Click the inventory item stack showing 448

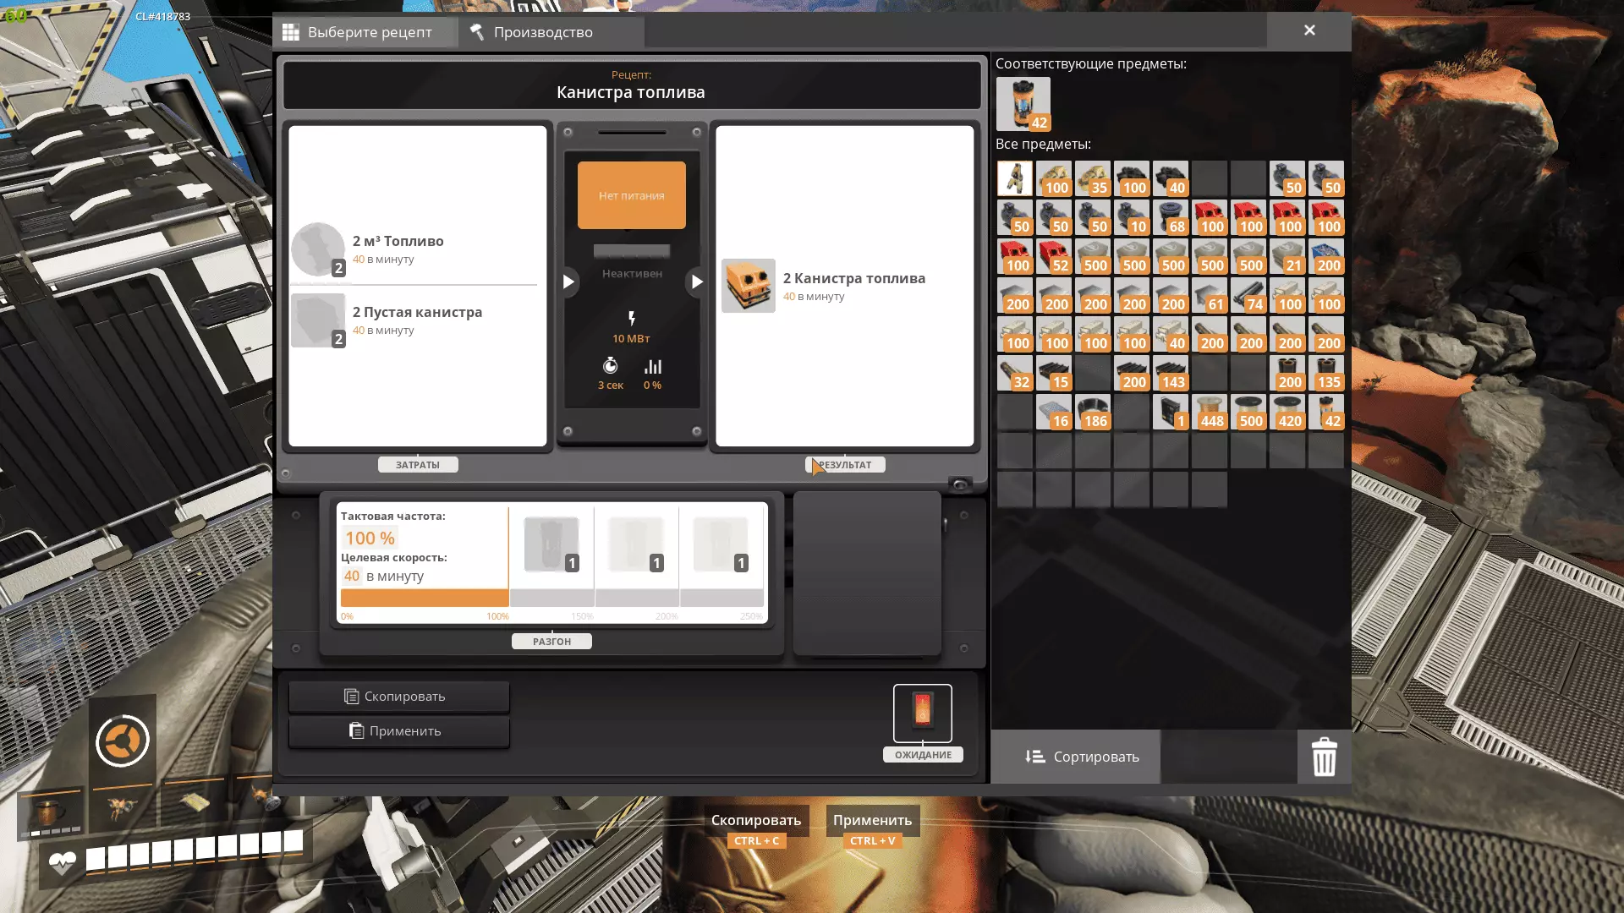tap(1210, 412)
